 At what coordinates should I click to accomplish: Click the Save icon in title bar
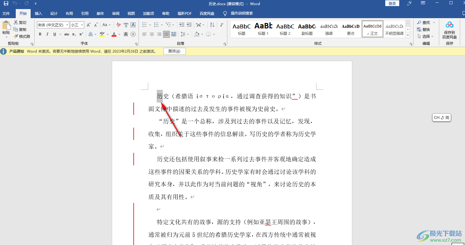tap(6, 4)
